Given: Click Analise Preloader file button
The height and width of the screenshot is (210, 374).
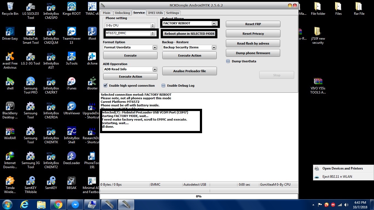Looking at the screenshot, I should click(189, 71).
